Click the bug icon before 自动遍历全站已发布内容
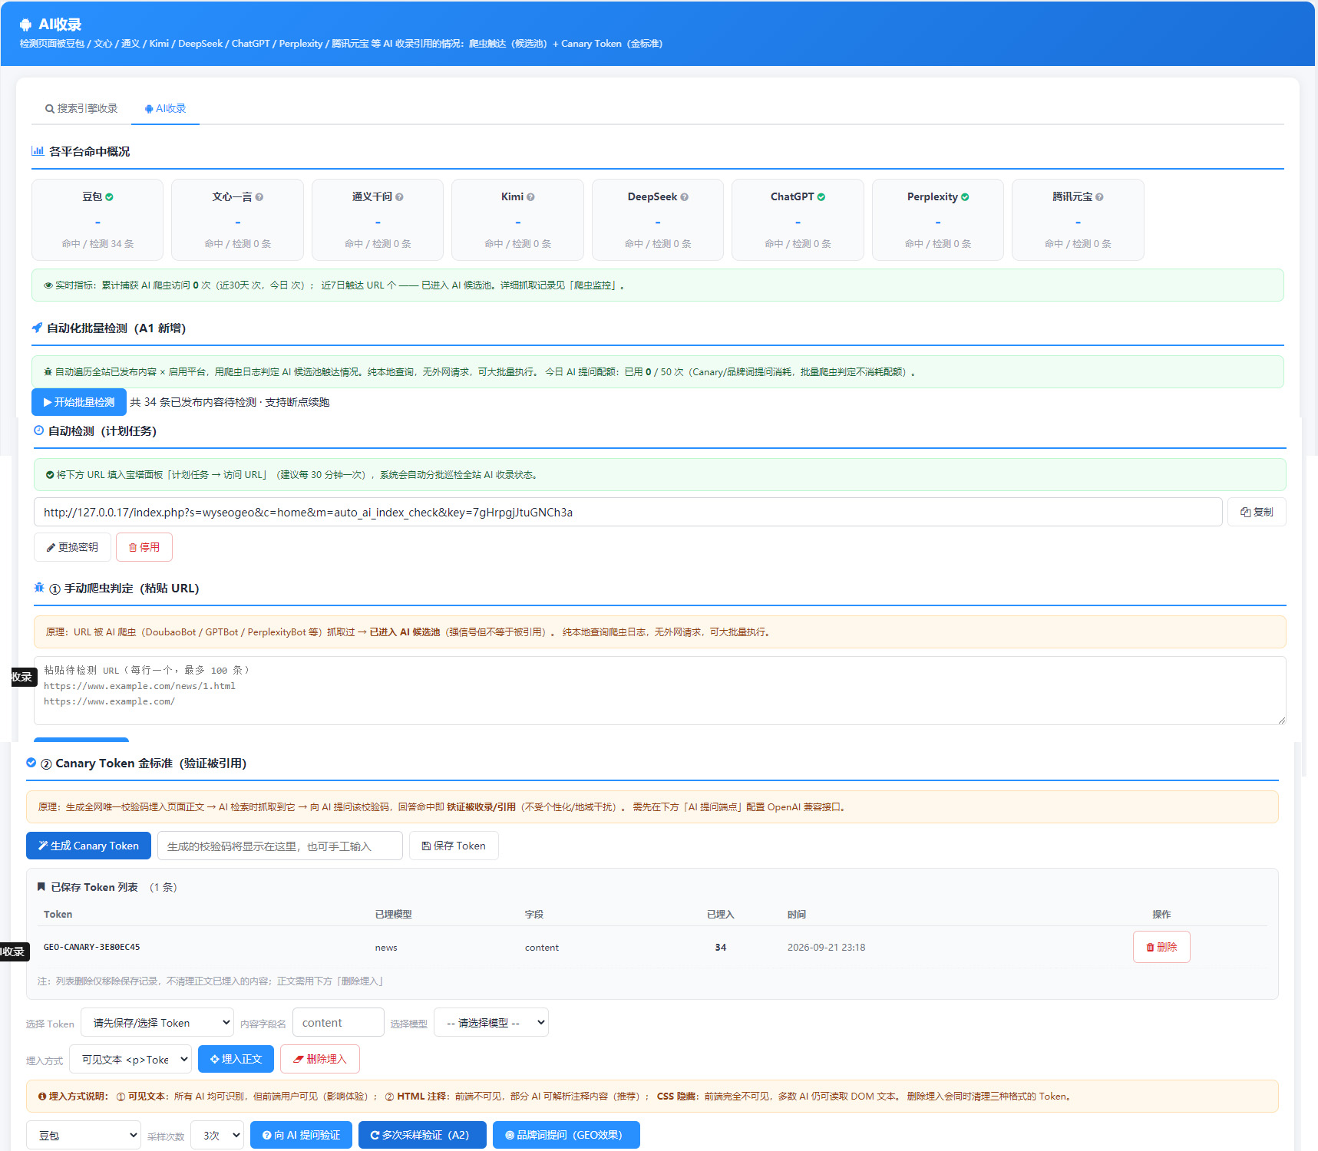The height and width of the screenshot is (1151, 1318). (48, 372)
